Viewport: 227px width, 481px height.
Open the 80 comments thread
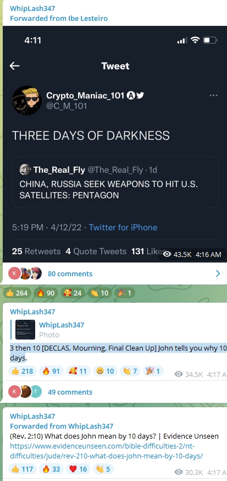[70, 274]
